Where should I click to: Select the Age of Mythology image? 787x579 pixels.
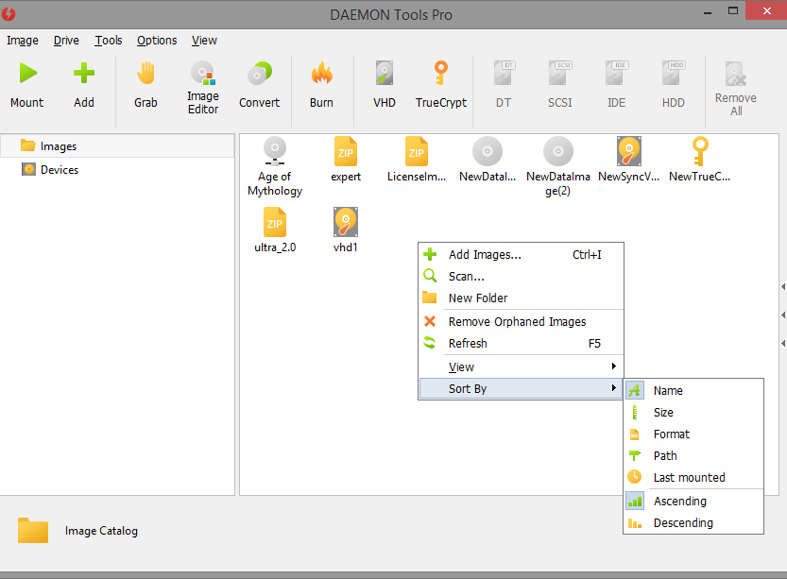(275, 166)
